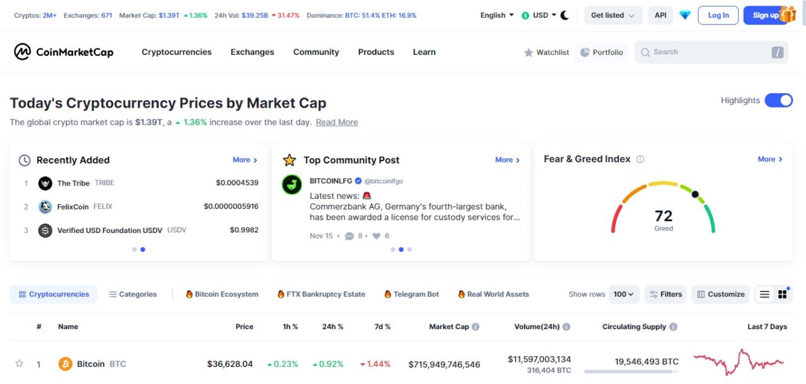Click the Sign up button
The image size is (806, 384).
click(x=766, y=15)
